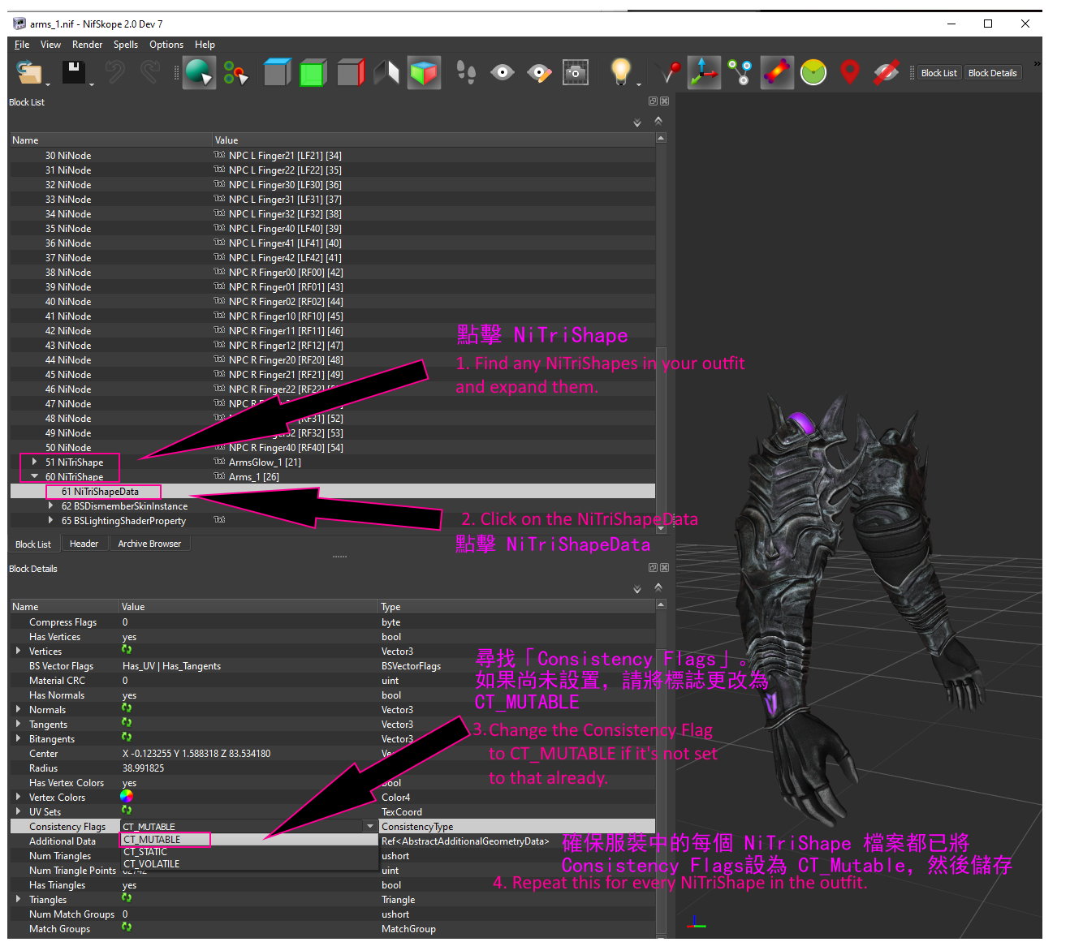Open the Consistency Flags dropdown arrow
This screenshot has height=942, width=1070.
[370, 826]
